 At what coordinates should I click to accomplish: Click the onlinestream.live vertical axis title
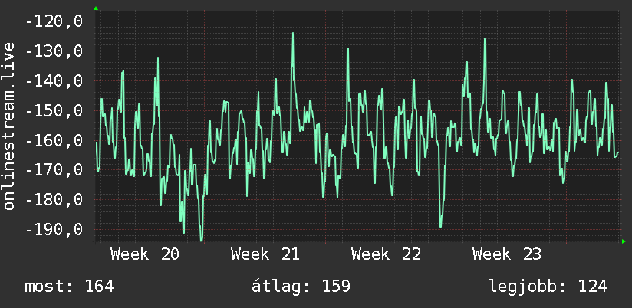(x=8, y=126)
